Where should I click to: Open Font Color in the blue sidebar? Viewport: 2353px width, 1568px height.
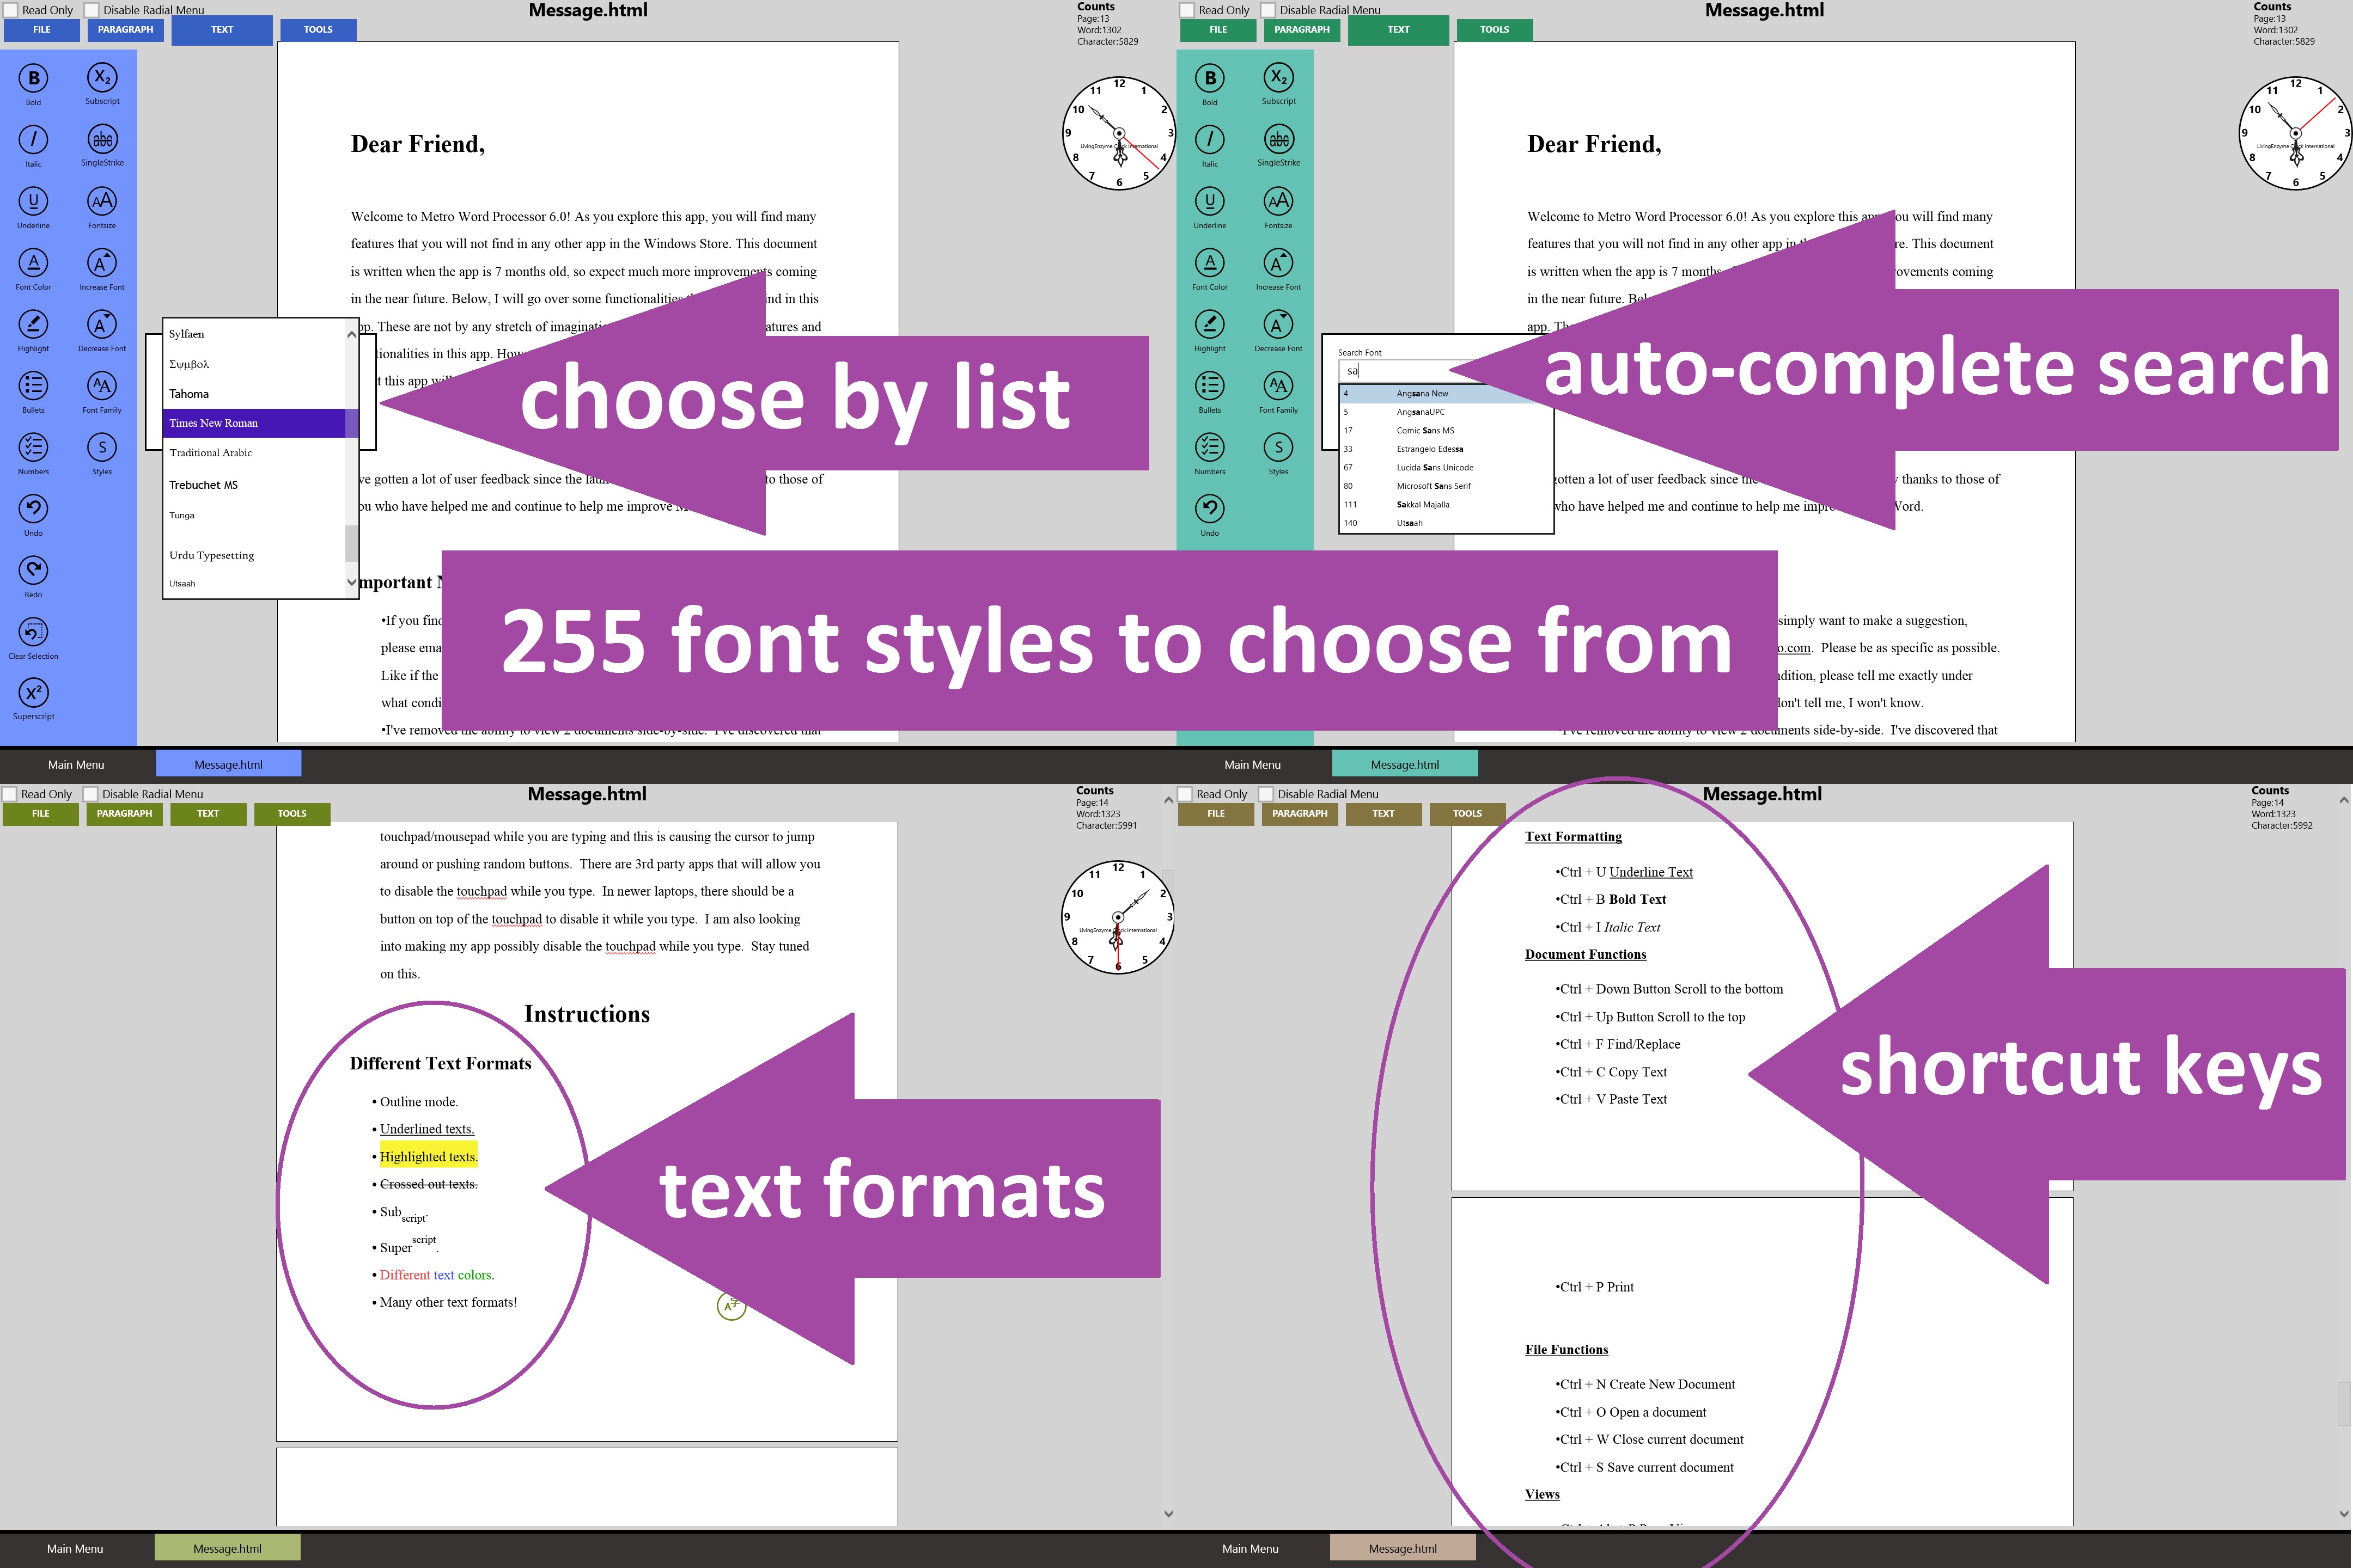(x=33, y=263)
